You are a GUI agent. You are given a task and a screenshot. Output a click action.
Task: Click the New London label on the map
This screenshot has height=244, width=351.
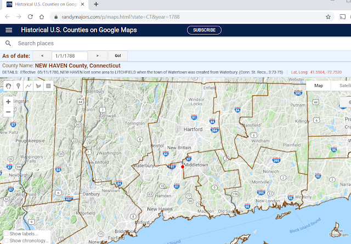(x=268, y=201)
